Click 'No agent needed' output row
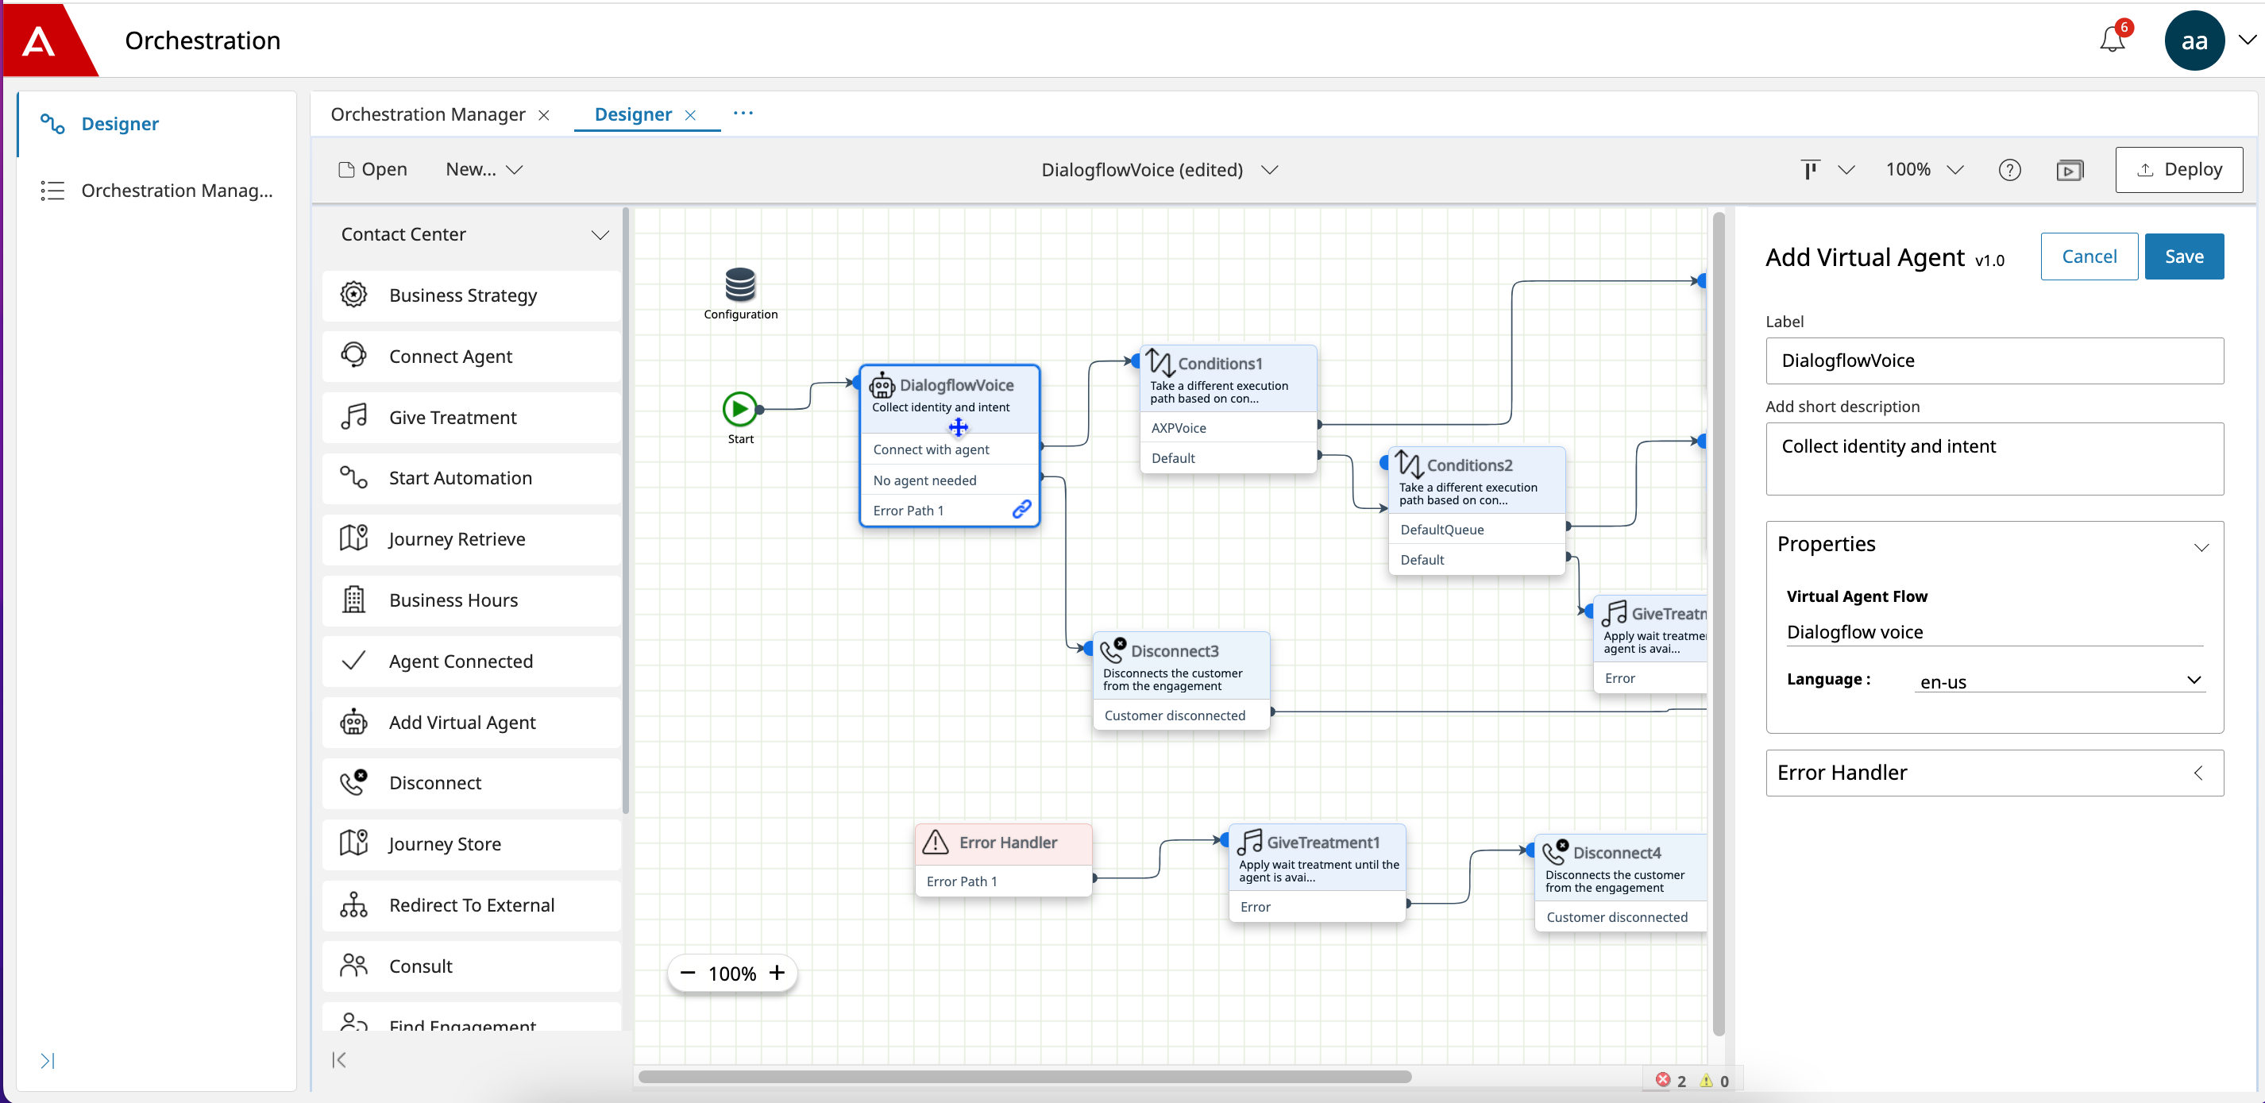2265x1103 pixels. (x=950, y=480)
